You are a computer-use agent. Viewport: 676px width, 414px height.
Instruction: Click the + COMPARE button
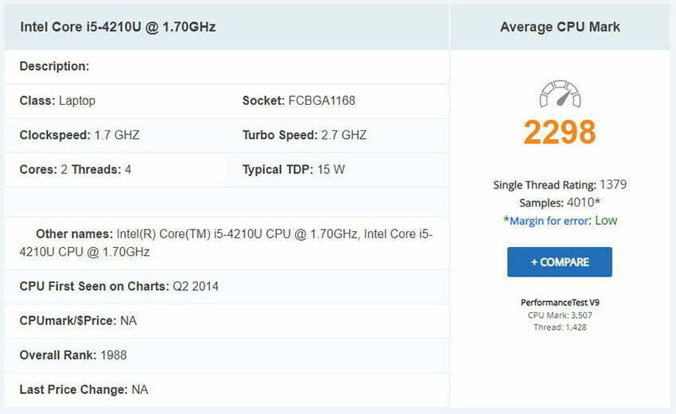(x=560, y=262)
